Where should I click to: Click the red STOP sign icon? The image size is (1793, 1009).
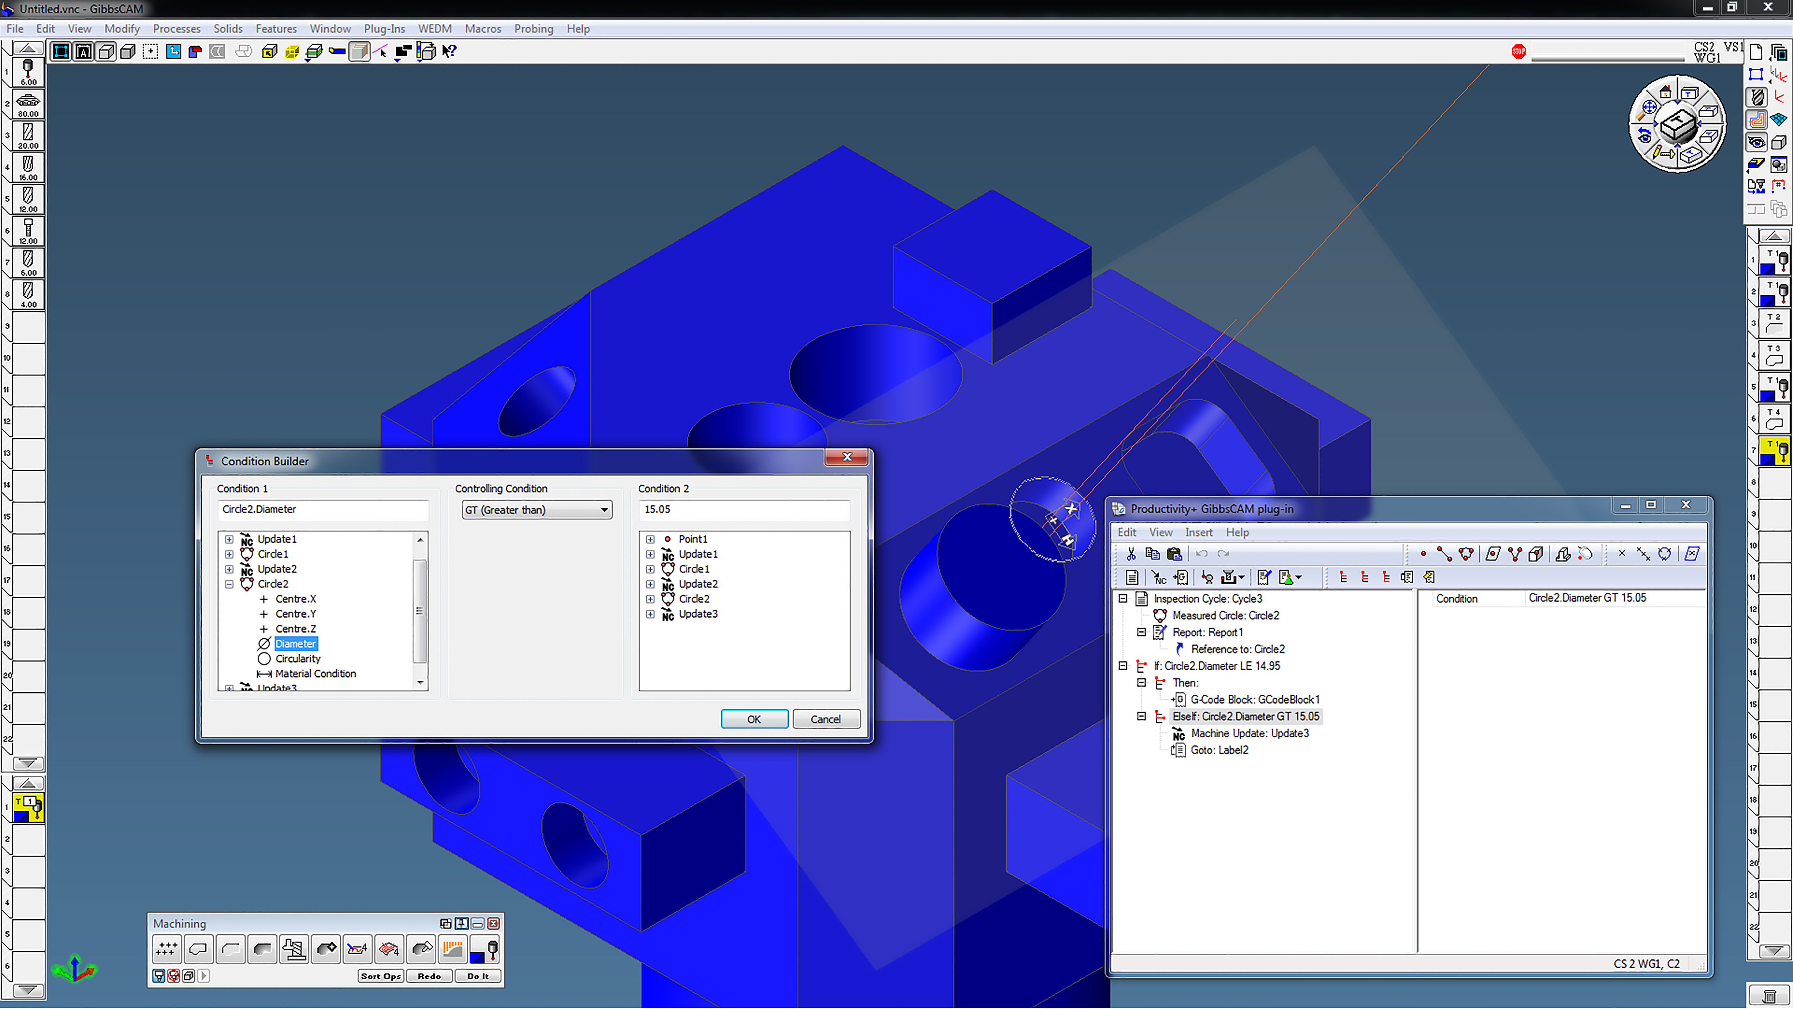tap(1519, 51)
